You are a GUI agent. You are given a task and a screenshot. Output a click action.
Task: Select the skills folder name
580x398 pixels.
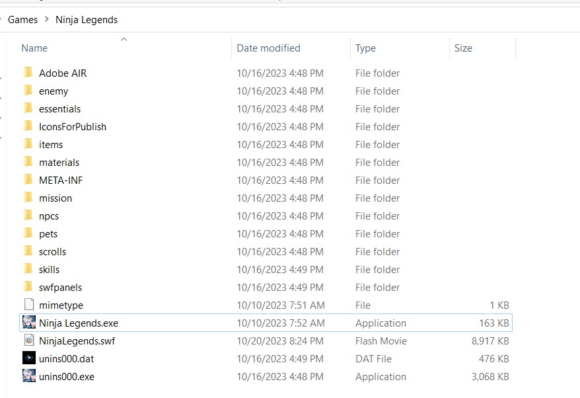click(49, 270)
